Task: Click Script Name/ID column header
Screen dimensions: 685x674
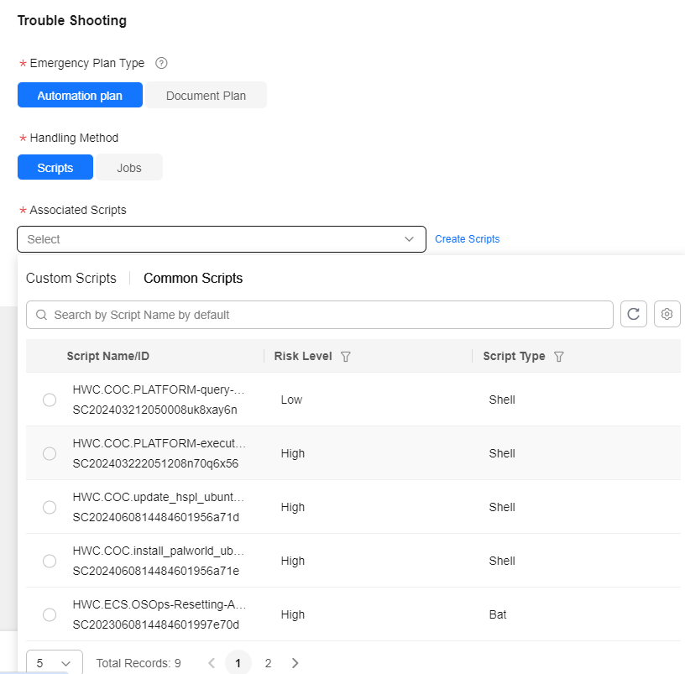Action: coord(108,356)
